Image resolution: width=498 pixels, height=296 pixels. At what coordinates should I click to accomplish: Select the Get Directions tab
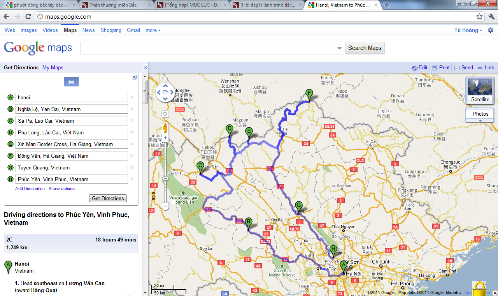pos(21,67)
